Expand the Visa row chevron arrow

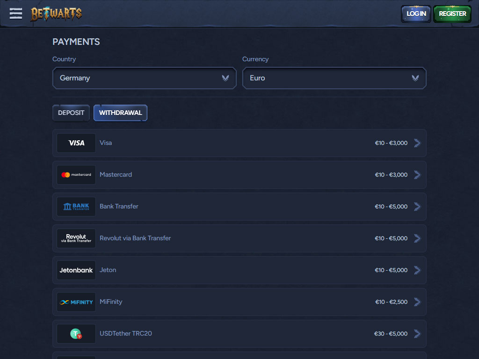coord(417,143)
